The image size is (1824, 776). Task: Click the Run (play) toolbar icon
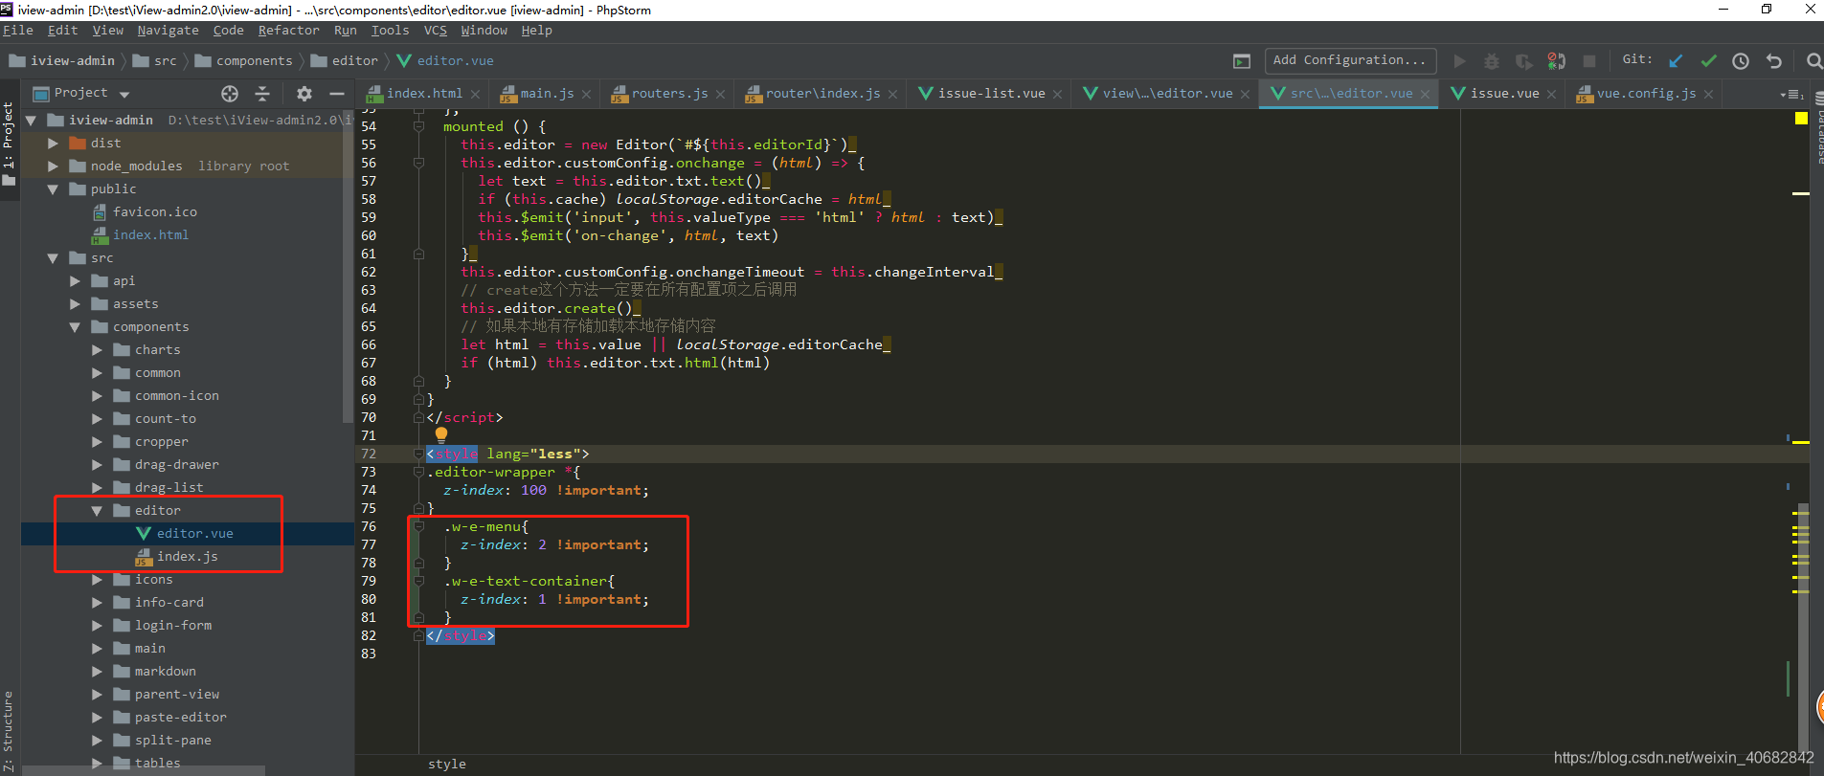point(1460,61)
